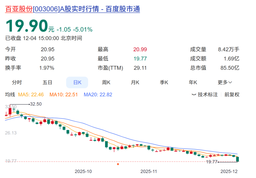The image size is (256, 178).
Task: Select the 月K chart tab
Action: click(135, 83)
